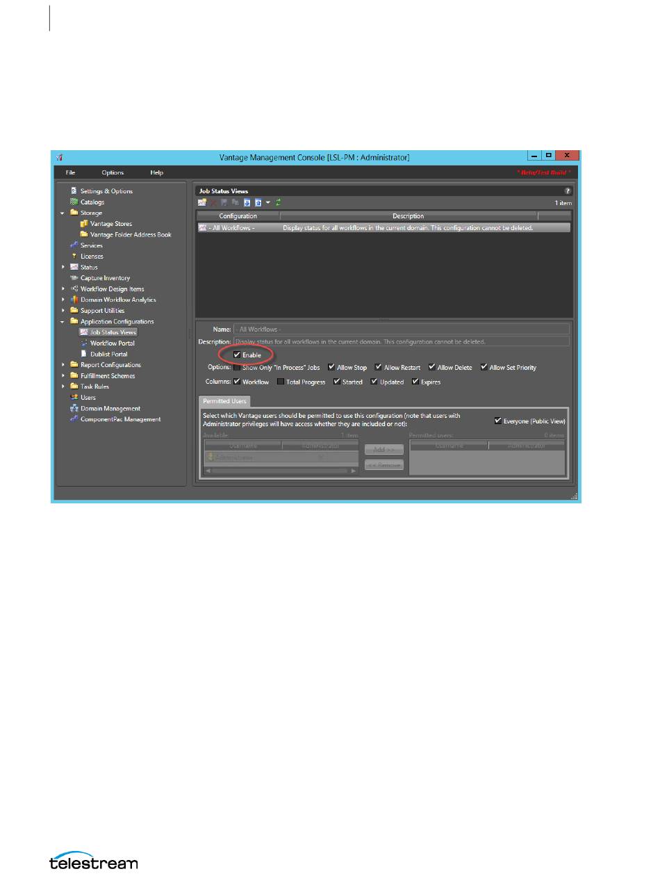660x876 pixels.
Task: Select Workflow Design Items node
Action: (x=113, y=289)
